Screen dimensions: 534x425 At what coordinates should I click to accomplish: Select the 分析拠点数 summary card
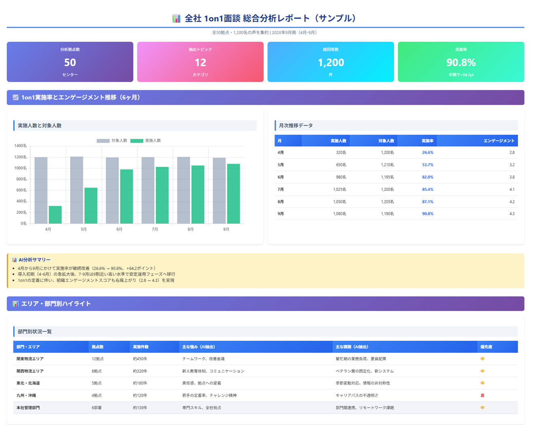click(70, 62)
